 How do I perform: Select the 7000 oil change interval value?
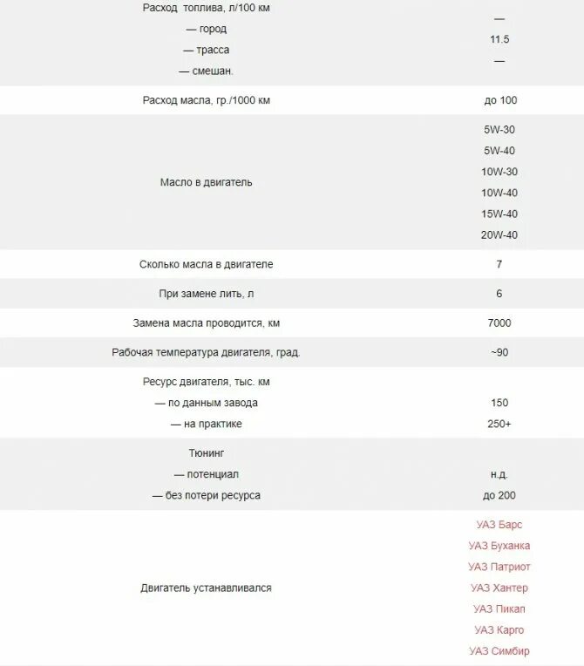click(x=499, y=323)
